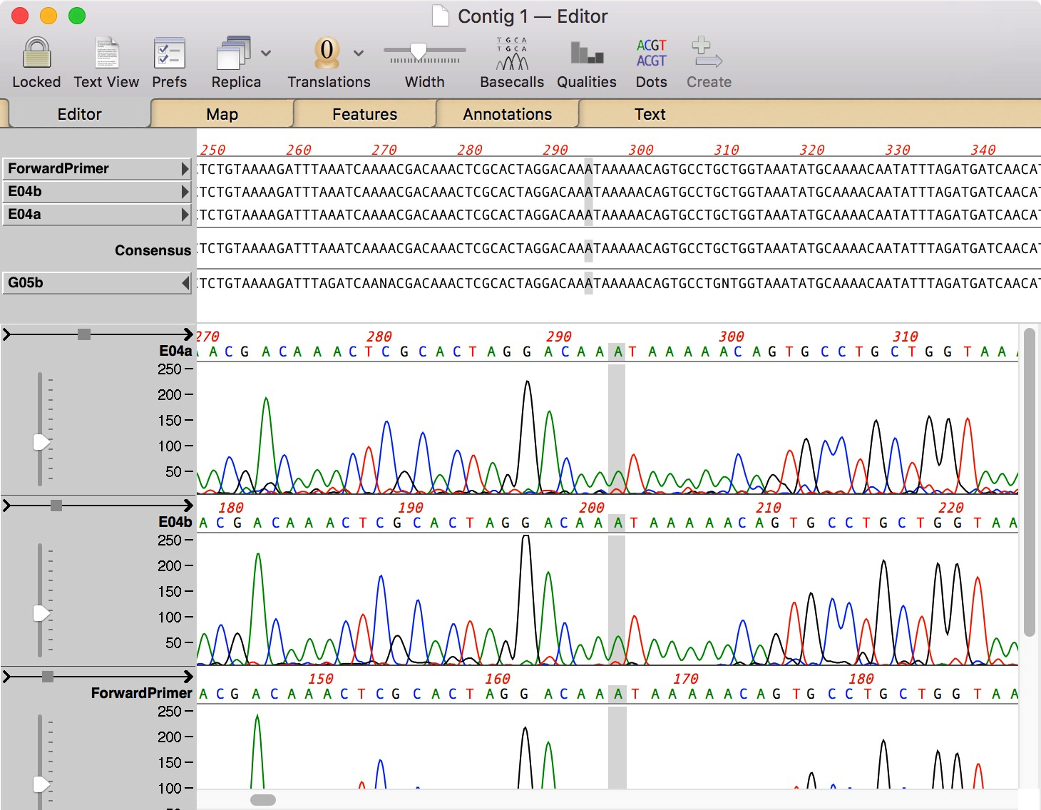Open Text View from the toolbar
The width and height of the screenshot is (1041, 810).
point(106,53)
